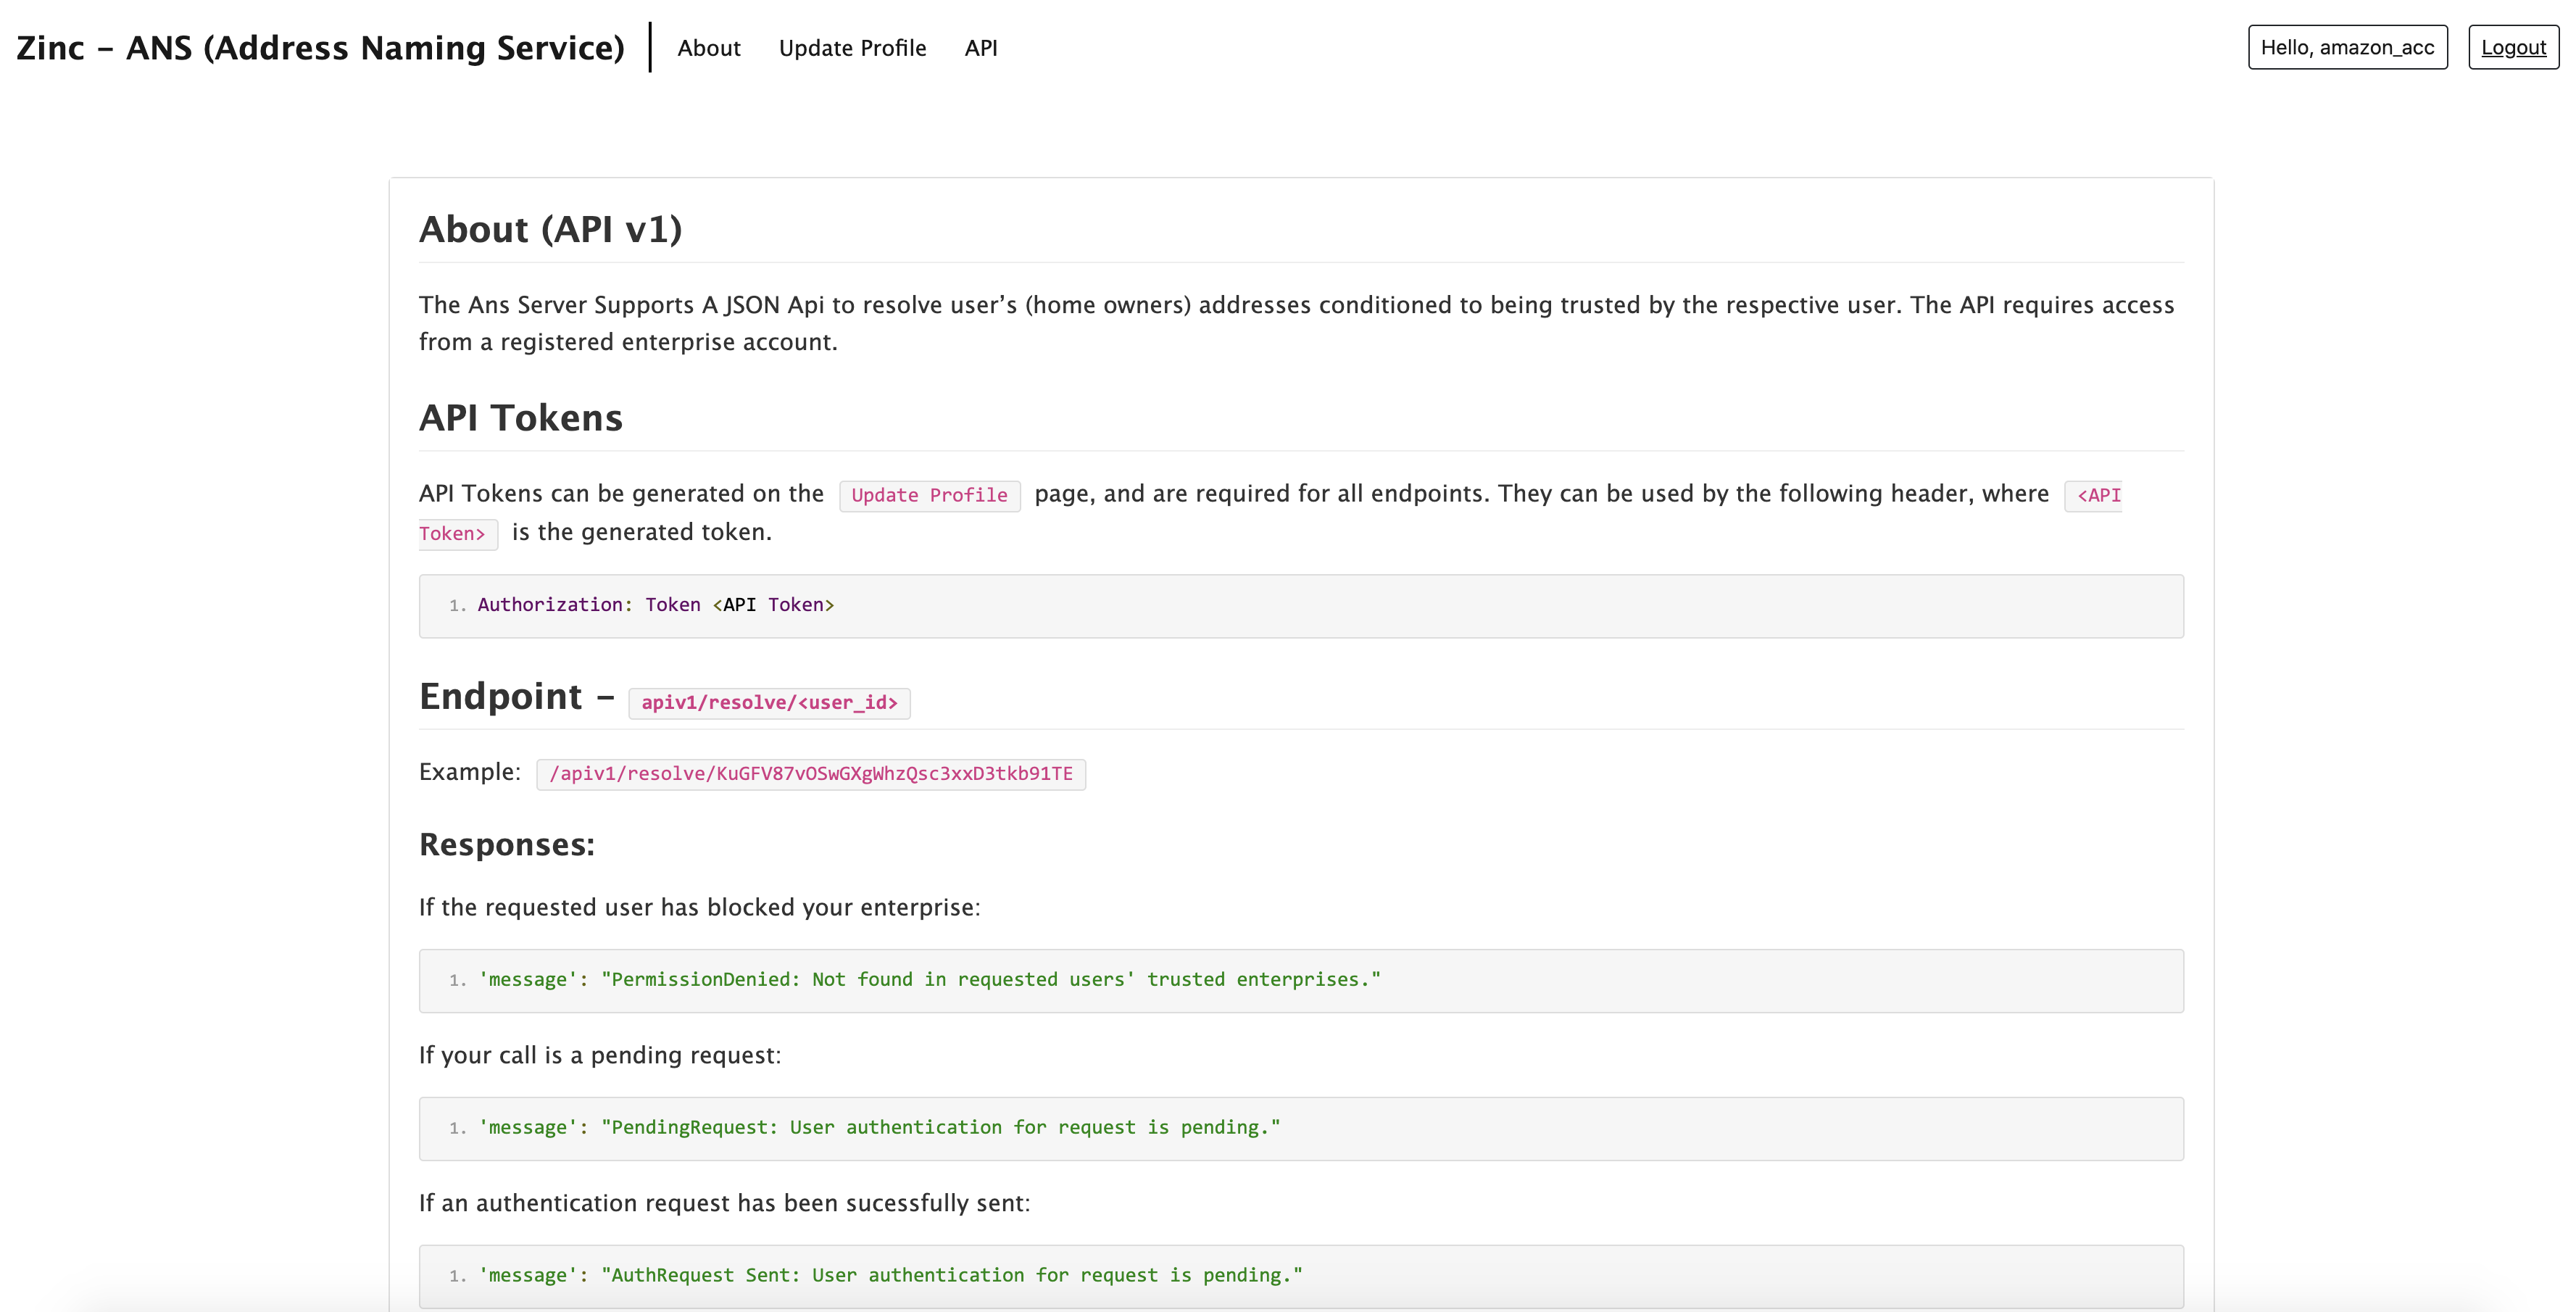2576x1312 pixels.
Task: Click the Responses subheading
Action: coord(506,845)
